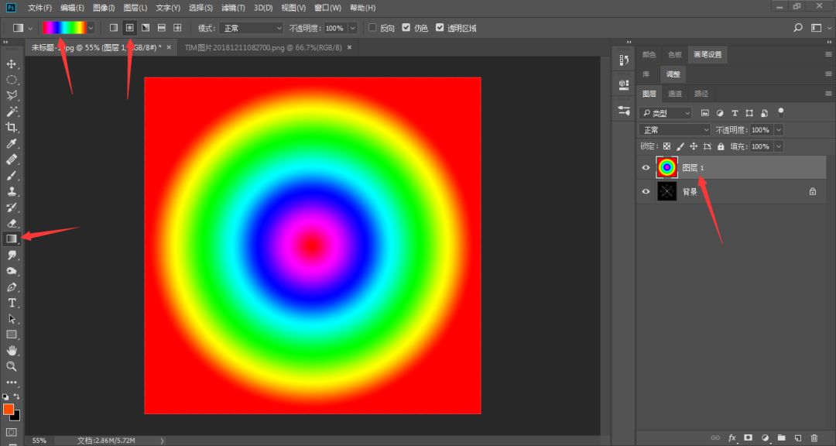Open the 滤镜(T) menu

233,8
